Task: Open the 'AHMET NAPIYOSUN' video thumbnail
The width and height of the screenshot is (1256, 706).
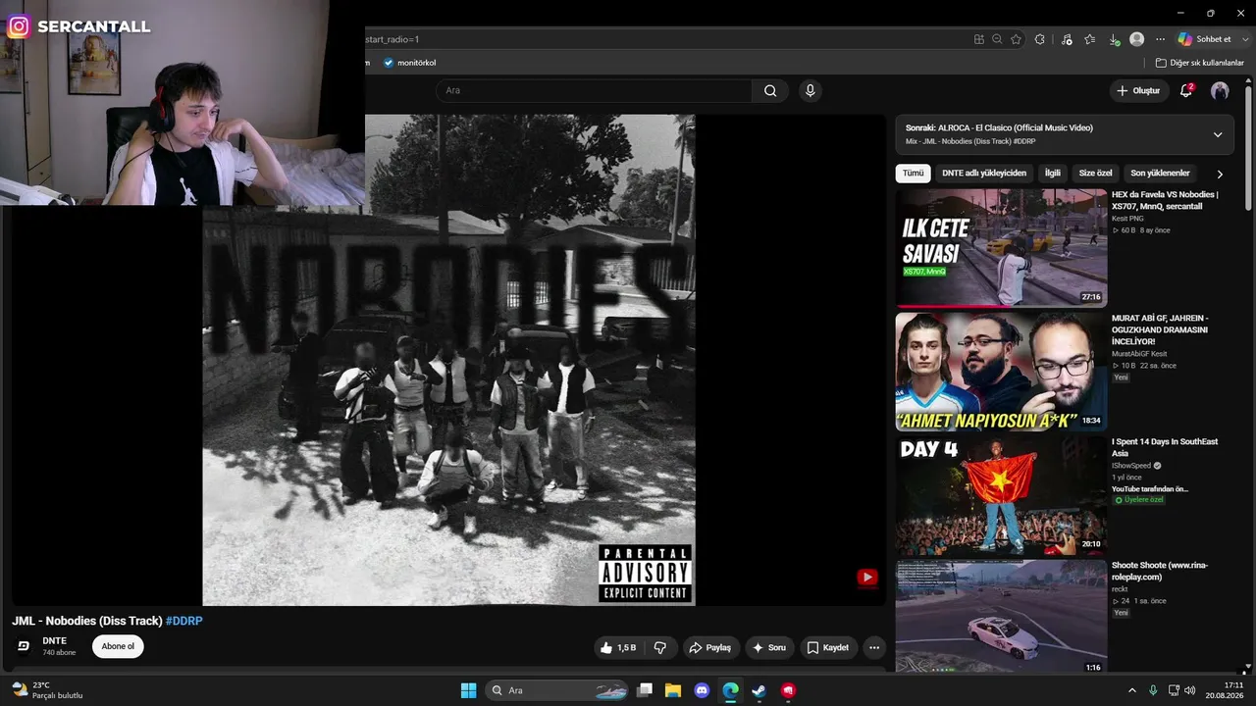Action: (x=1001, y=372)
